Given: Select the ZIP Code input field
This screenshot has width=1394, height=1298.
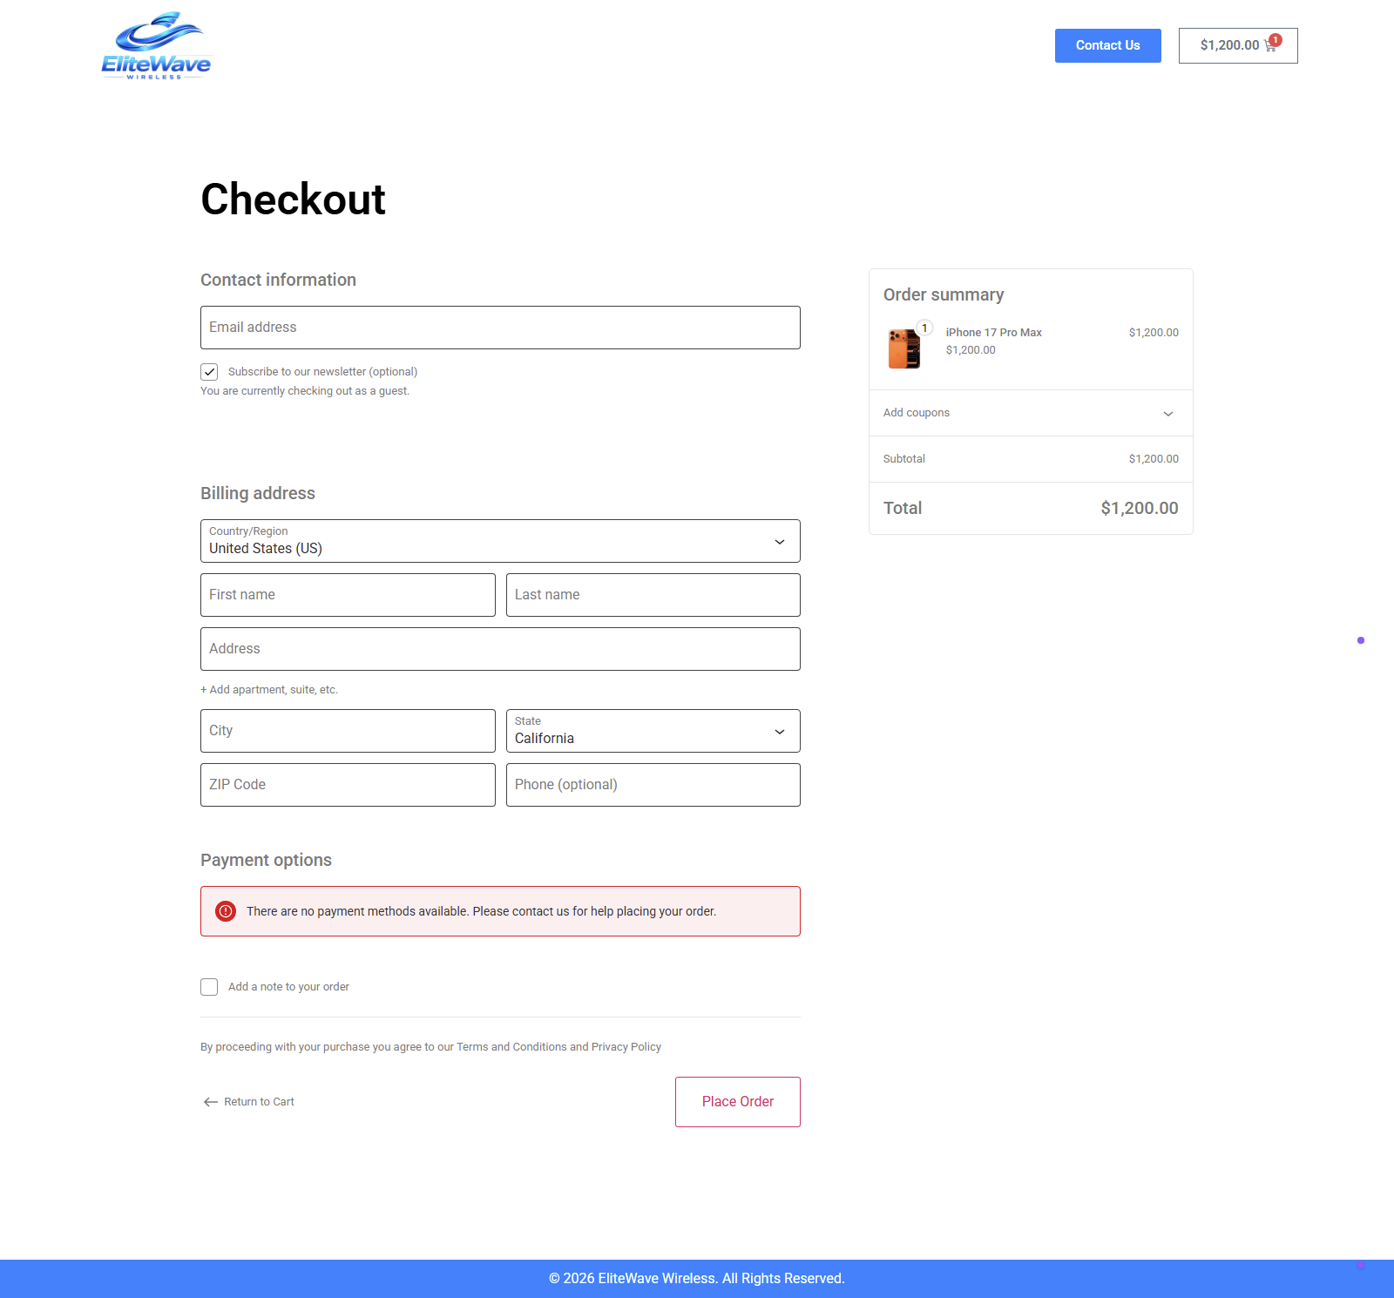Looking at the screenshot, I should (348, 785).
